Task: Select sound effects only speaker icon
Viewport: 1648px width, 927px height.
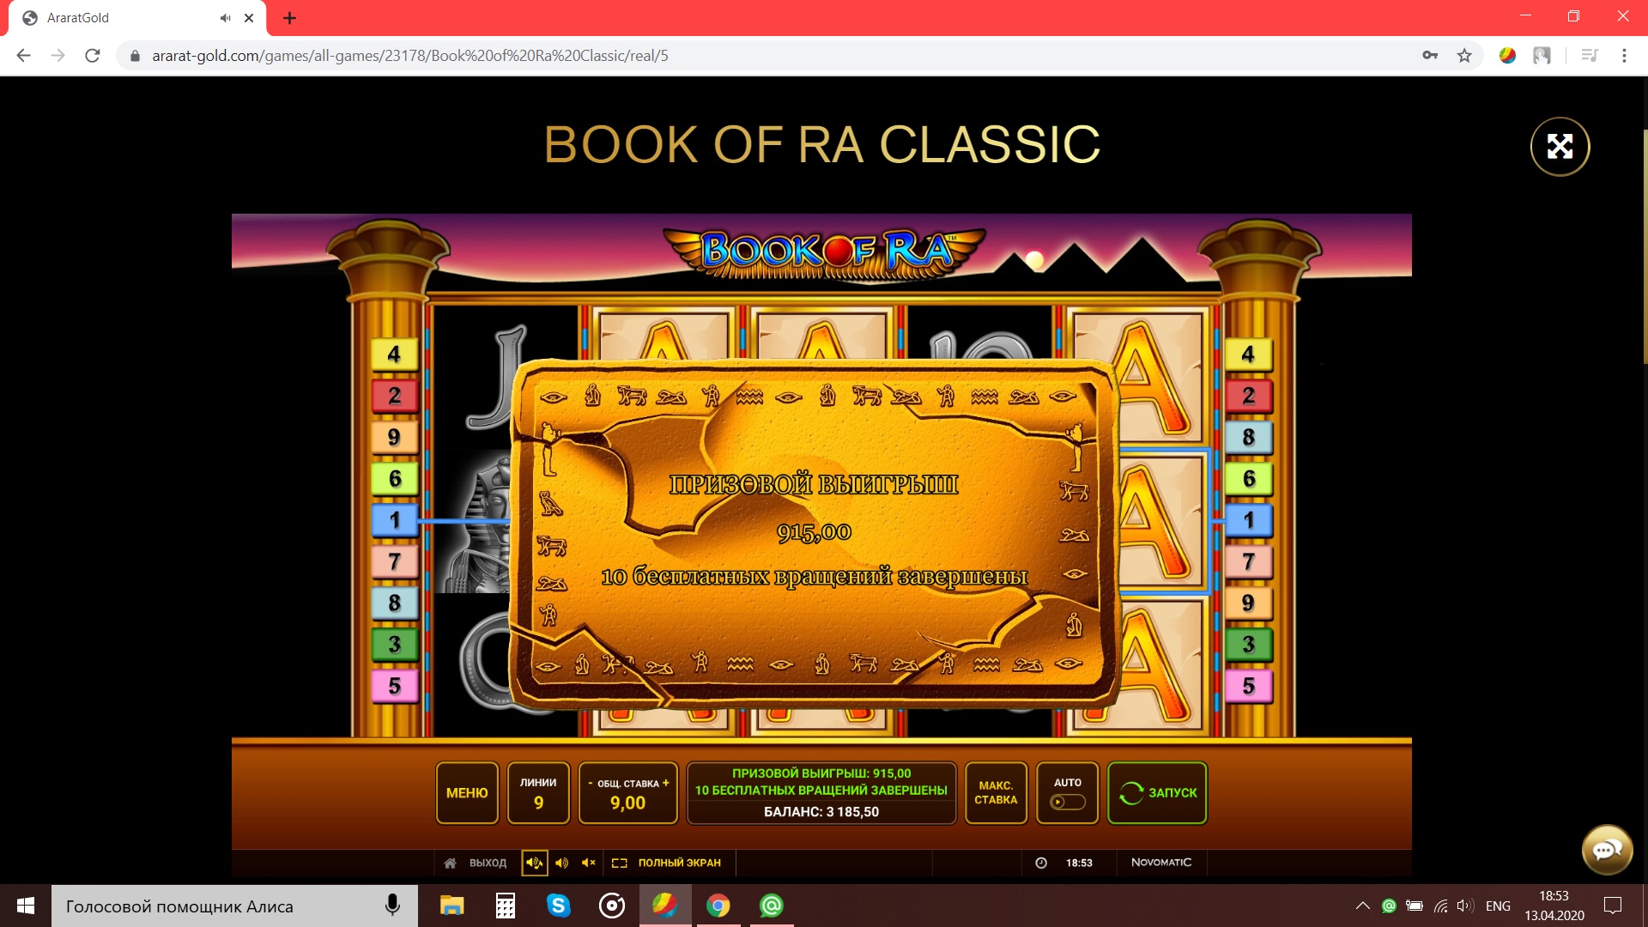Action: (x=561, y=863)
